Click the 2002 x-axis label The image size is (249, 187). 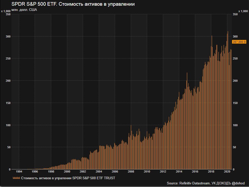point(83,171)
